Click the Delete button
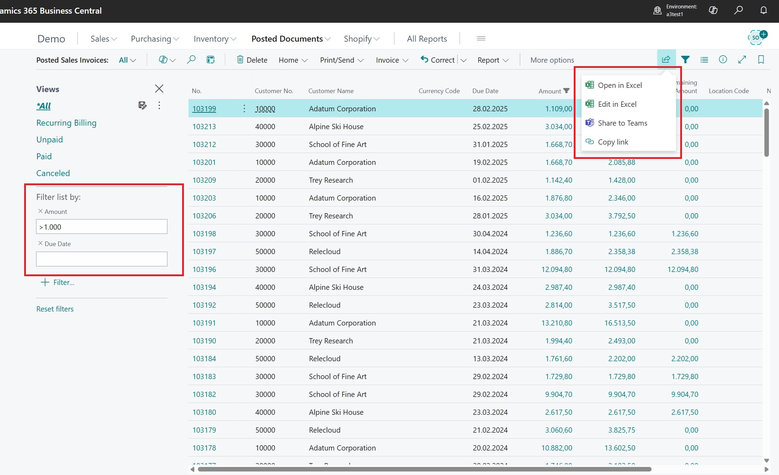The height and width of the screenshot is (475, 779). click(252, 60)
